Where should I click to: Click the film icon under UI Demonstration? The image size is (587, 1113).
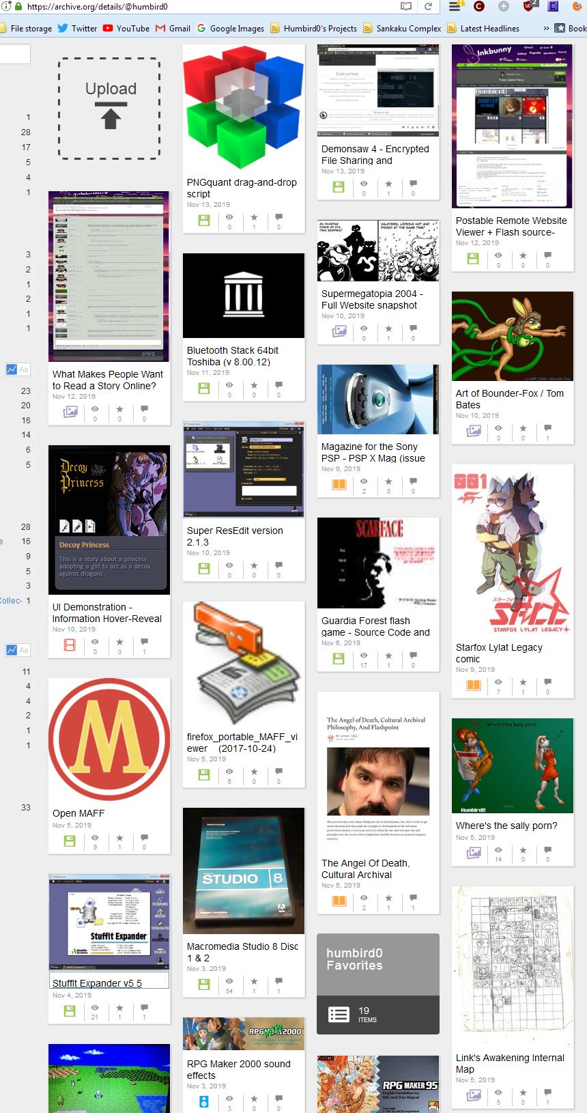point(70,645)
